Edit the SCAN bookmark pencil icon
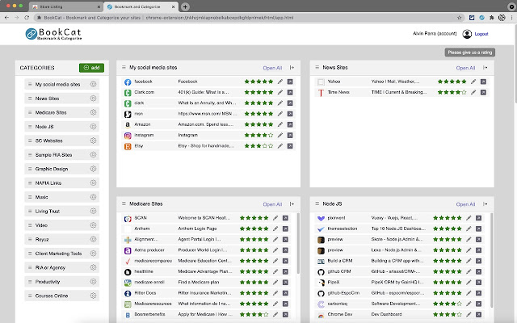517x323 pixels. coord(275,218)
